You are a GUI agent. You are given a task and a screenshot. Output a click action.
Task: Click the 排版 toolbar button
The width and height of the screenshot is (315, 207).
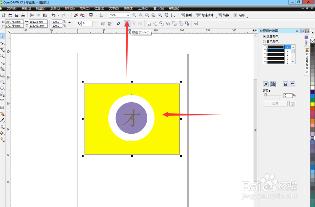click(186, 15)
